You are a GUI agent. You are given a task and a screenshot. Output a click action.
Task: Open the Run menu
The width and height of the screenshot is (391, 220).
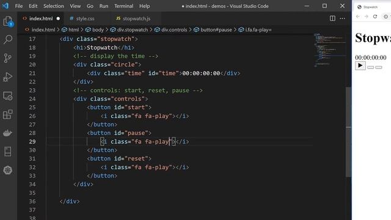point(104,6)
